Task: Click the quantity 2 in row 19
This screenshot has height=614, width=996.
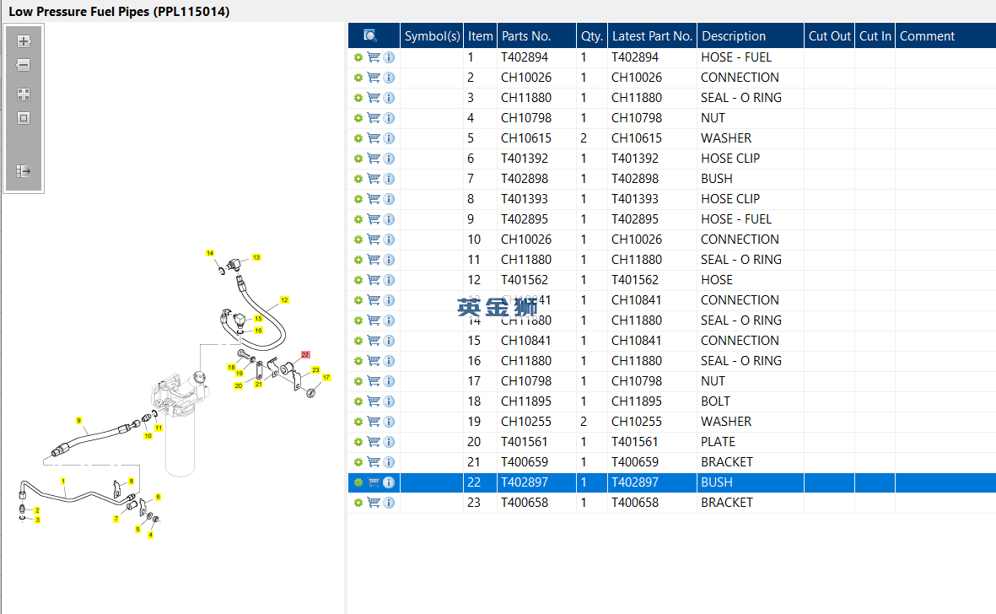Action: pyautogui.click(x=584, y=422)
